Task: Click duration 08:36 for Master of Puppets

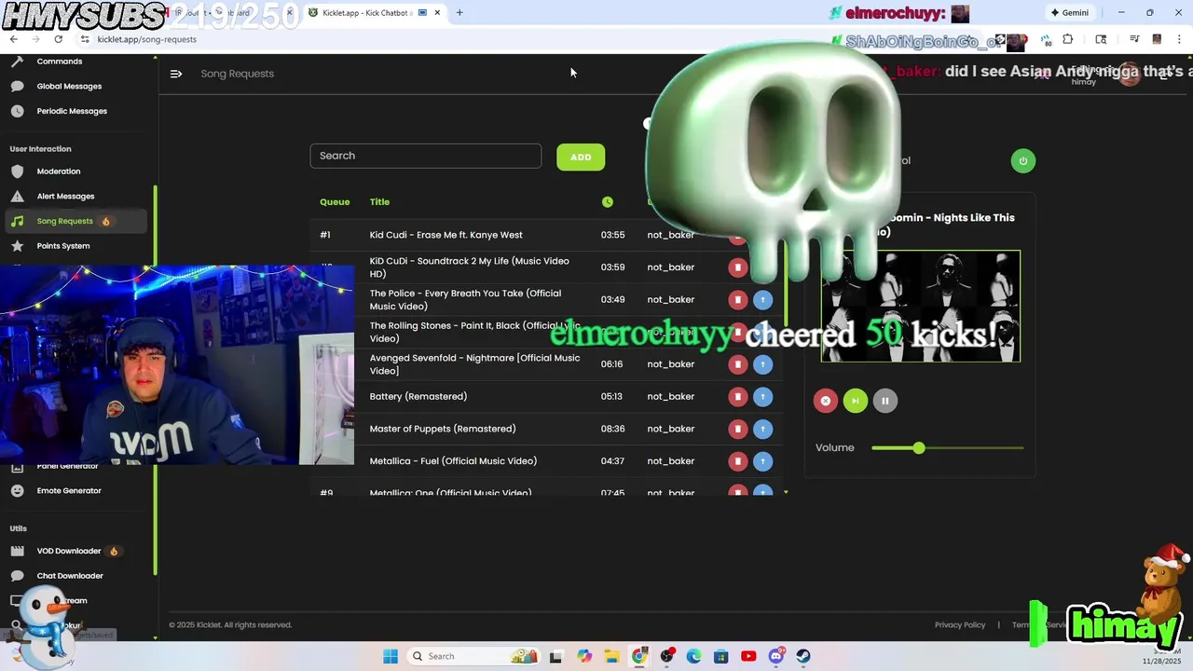Action: (612, 429)
